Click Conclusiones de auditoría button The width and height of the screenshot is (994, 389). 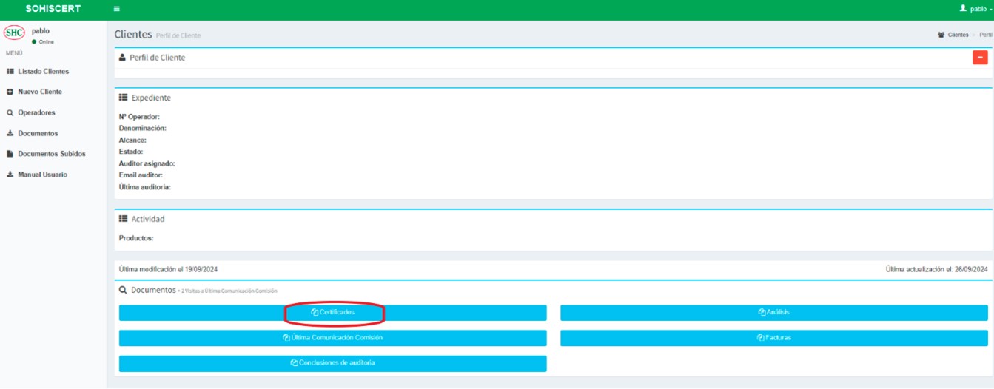(x=333, y=363)
